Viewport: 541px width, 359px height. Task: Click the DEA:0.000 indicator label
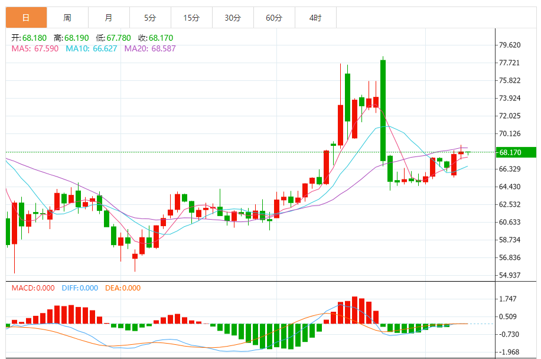click(x=123, y=288)
